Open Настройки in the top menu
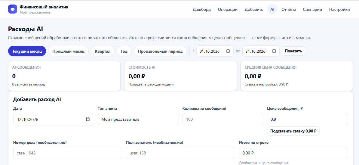 pos(339,9)
